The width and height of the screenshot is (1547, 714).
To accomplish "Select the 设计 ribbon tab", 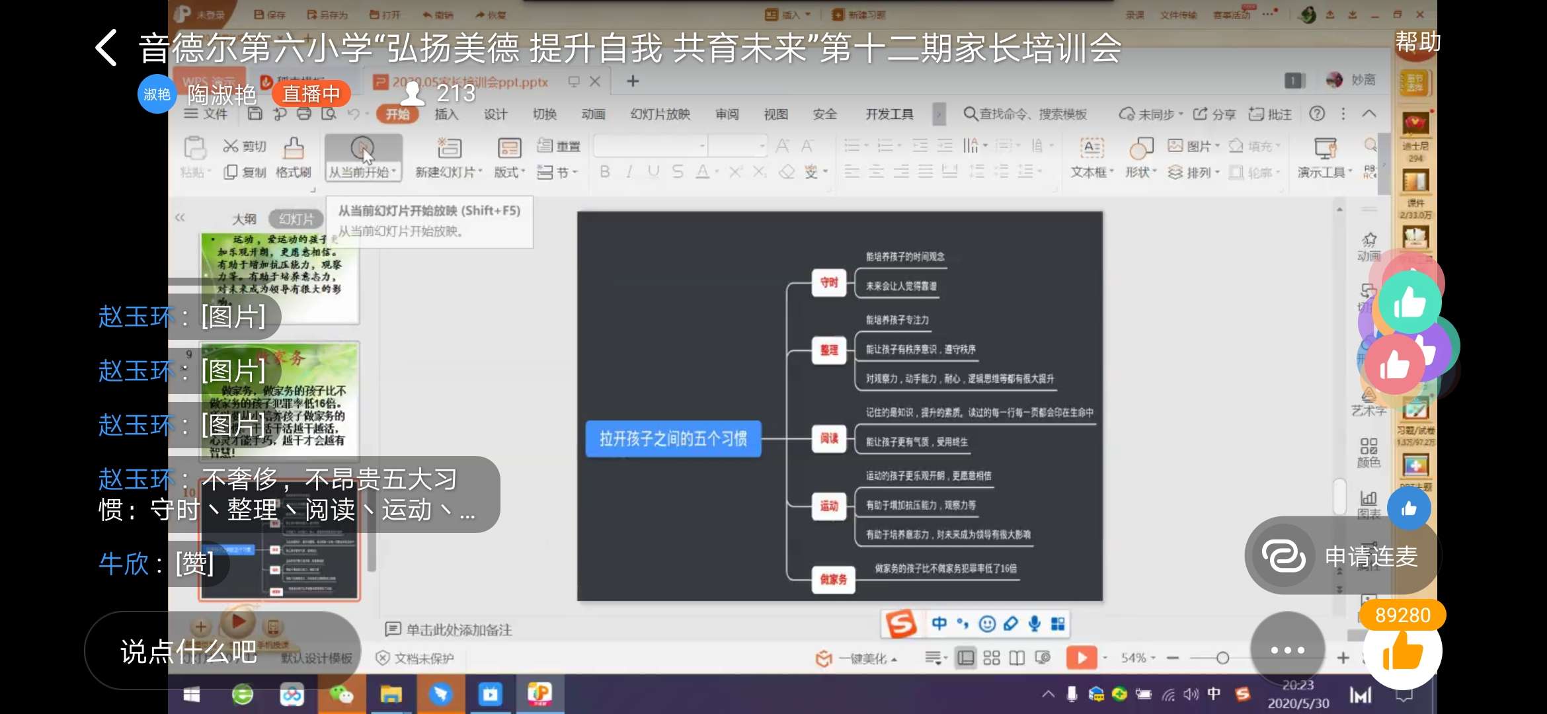I will point(495,114).
